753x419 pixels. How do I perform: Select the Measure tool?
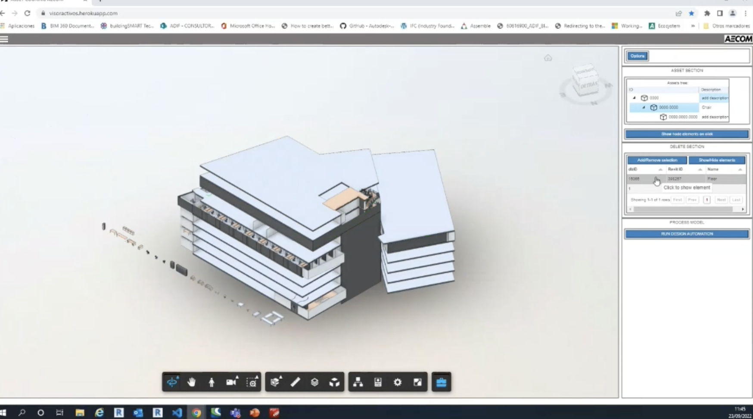pyautogui.click(x=295, y=381)
